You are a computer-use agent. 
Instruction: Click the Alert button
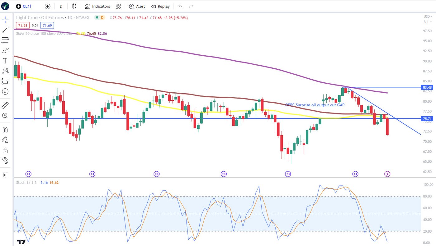coord(137,6)
